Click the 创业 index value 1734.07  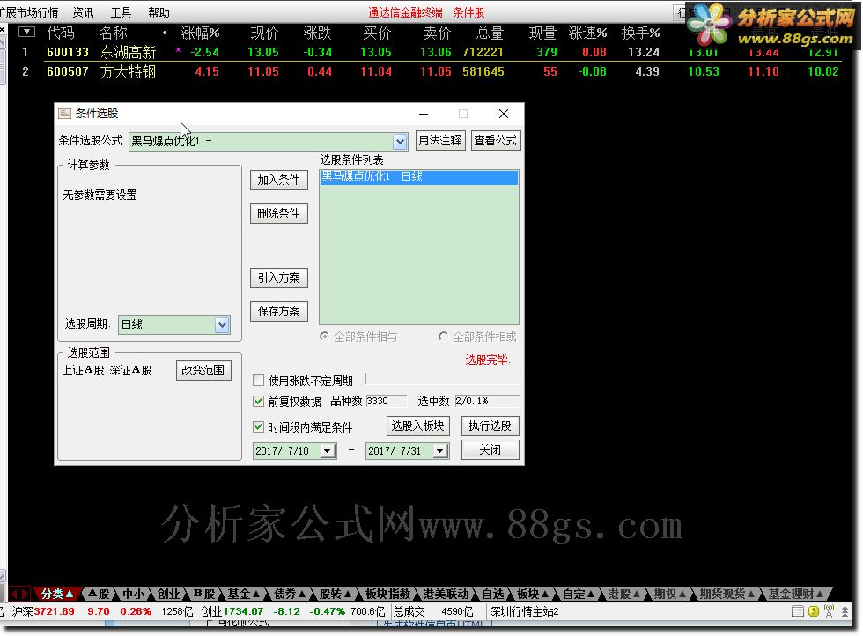[243, 611]
